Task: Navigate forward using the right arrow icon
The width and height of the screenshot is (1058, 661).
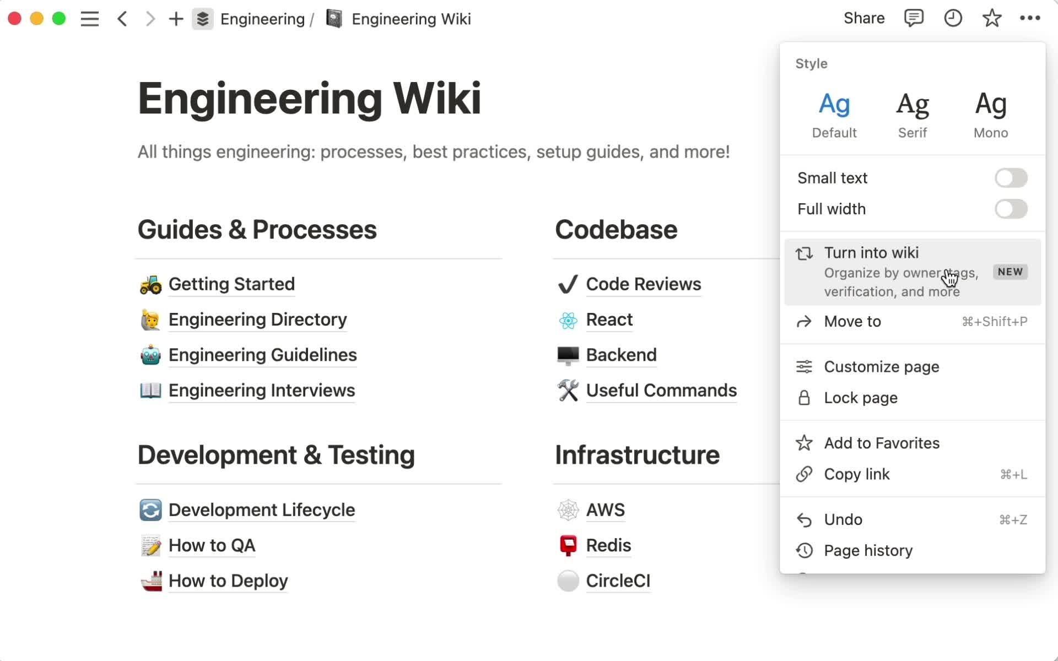Action: click(150, 19)
